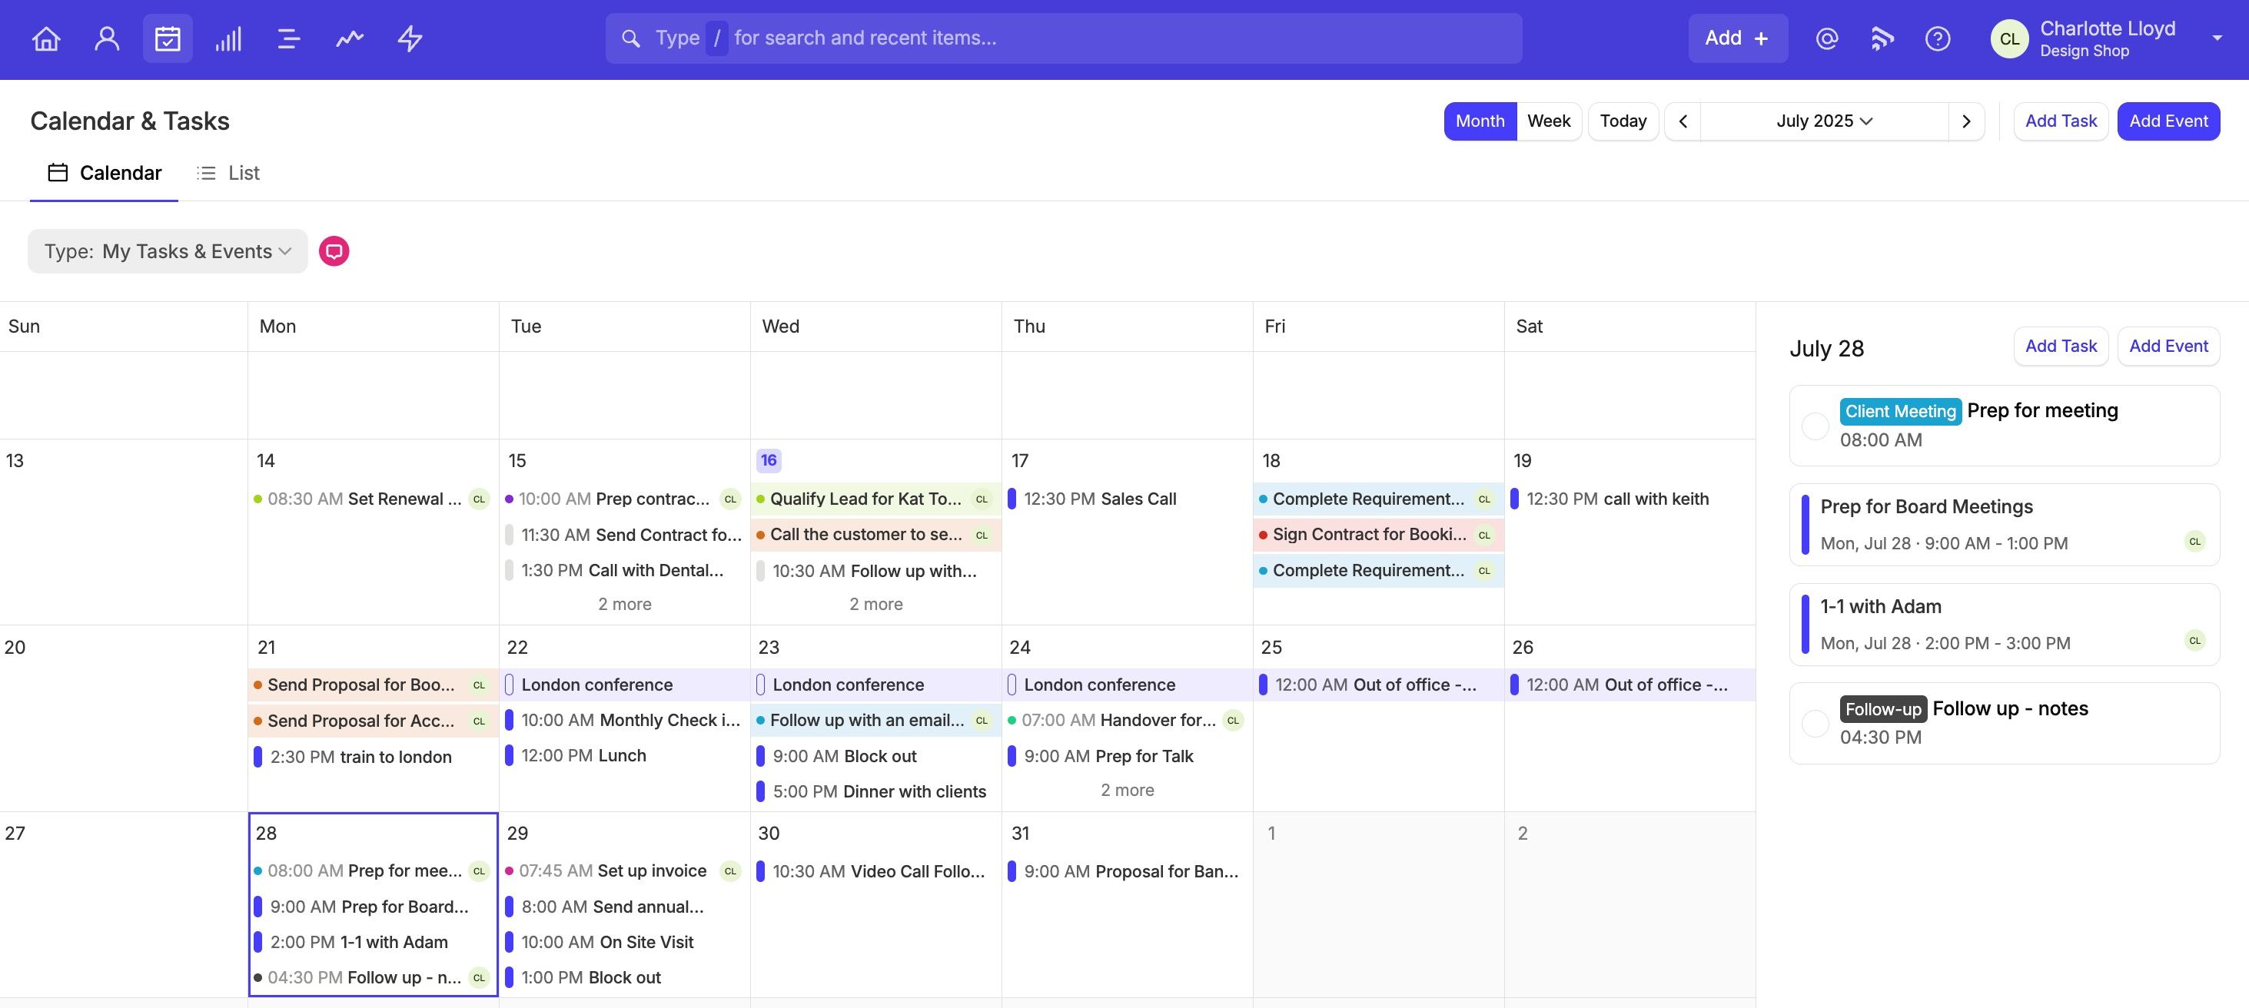The image size is (2249, 1008).
Task: Expand 2 more on July 16
Action: pos(875,604)
